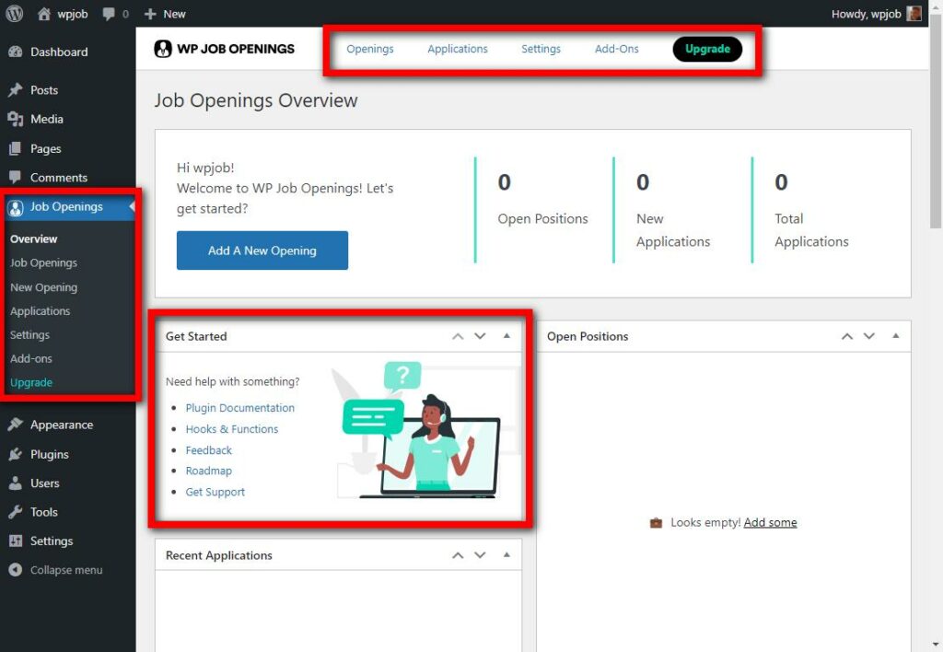Go to the Add-Ons tab in plugin header
The image size is (943, 652).
[x=616, y=49]
